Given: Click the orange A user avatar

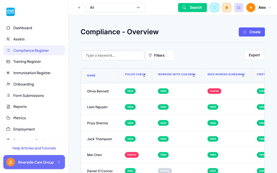Looking at the screenshot, I should (251, 8).
